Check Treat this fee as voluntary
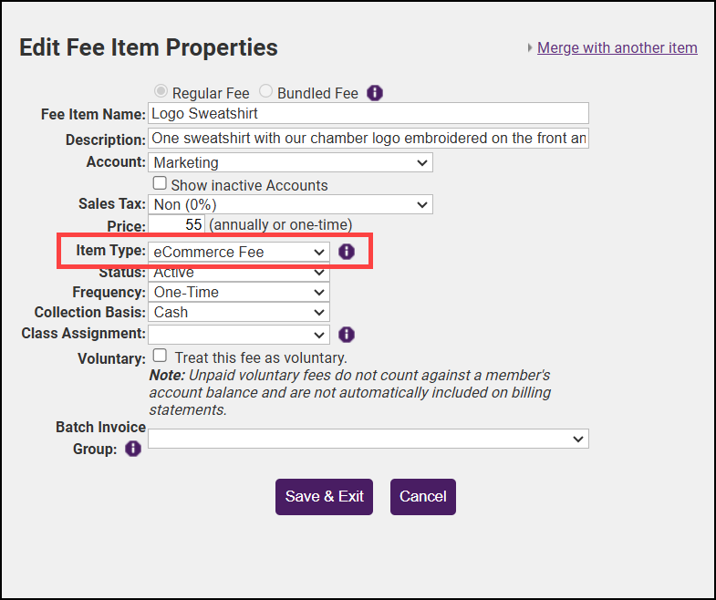The width and height of the screenshot is (716, 600). click(160, 356)
